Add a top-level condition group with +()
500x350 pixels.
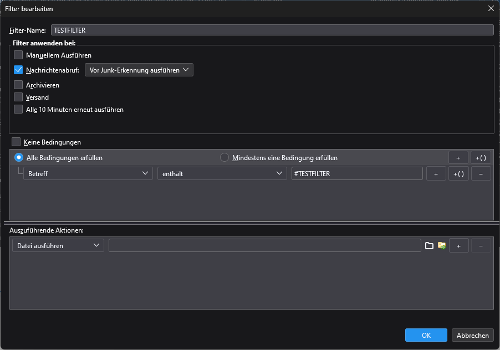click(481, 158)
